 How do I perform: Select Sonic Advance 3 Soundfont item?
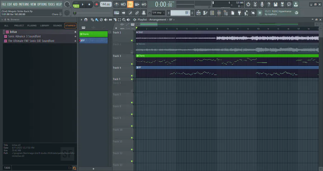40,36
